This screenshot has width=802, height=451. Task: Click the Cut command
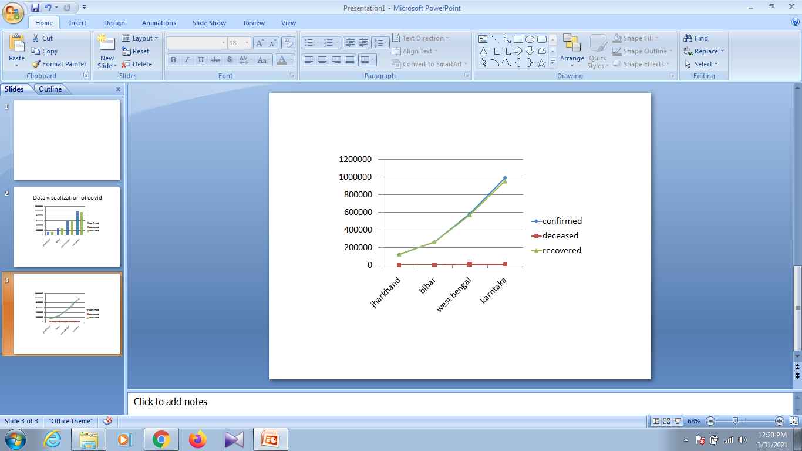click(x=42, y=38)
